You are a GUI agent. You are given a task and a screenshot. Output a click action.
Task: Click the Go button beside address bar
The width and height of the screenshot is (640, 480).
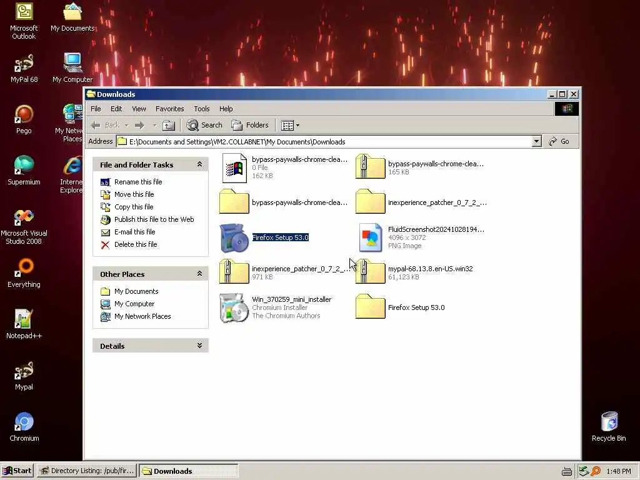559,142
